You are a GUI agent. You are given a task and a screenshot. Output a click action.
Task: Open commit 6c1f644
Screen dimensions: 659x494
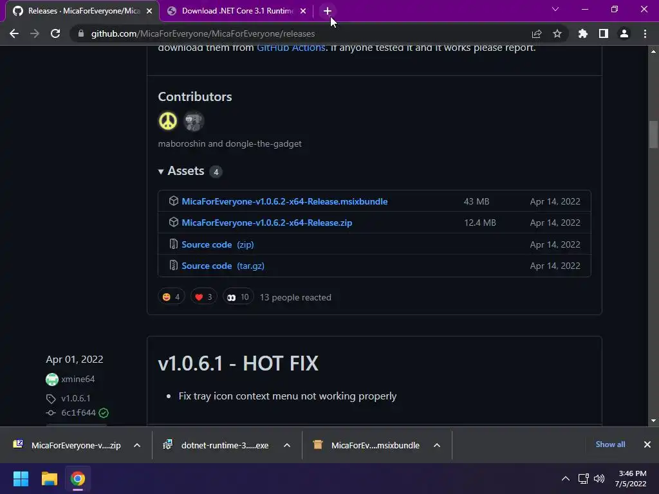pyautogui.click(x=78, y=412)
